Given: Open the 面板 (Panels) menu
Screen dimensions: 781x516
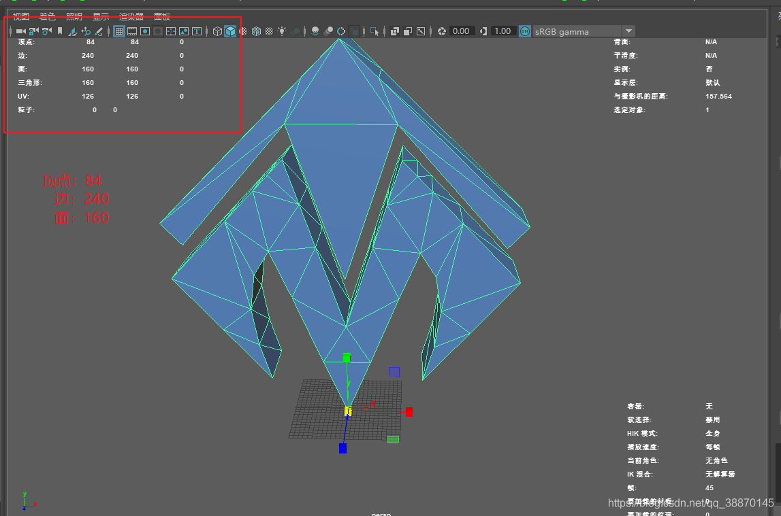Looking at the screenshot, I should pos(162,16).
